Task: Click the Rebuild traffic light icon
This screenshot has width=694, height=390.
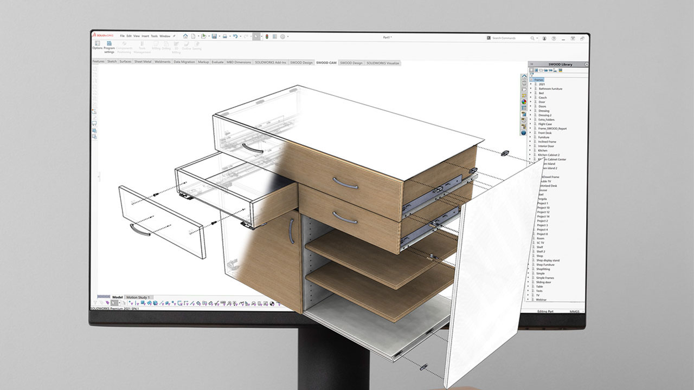Action: click(x=267, y=36)
